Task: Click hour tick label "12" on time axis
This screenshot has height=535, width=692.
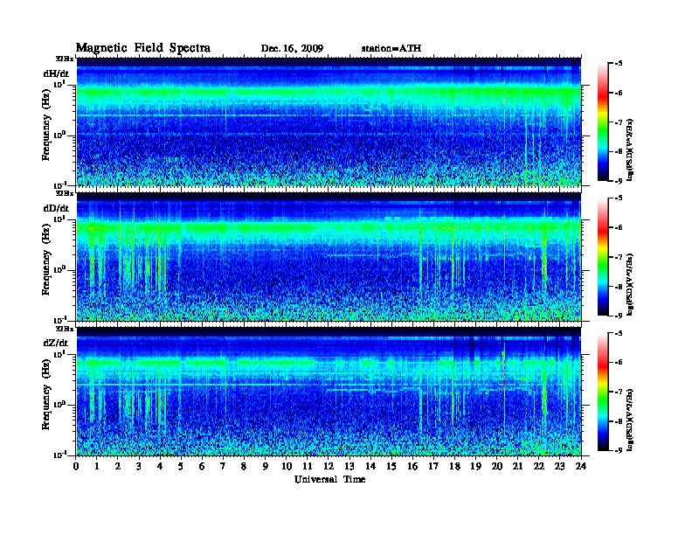Action: [329, 466]
